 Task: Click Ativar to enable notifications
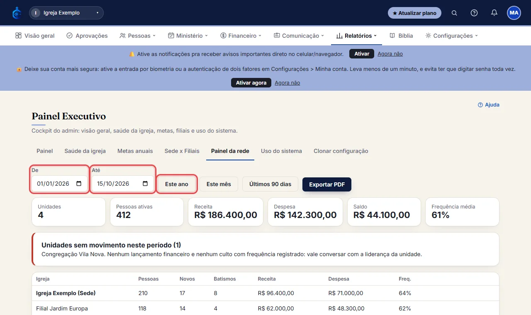[362, 54]
